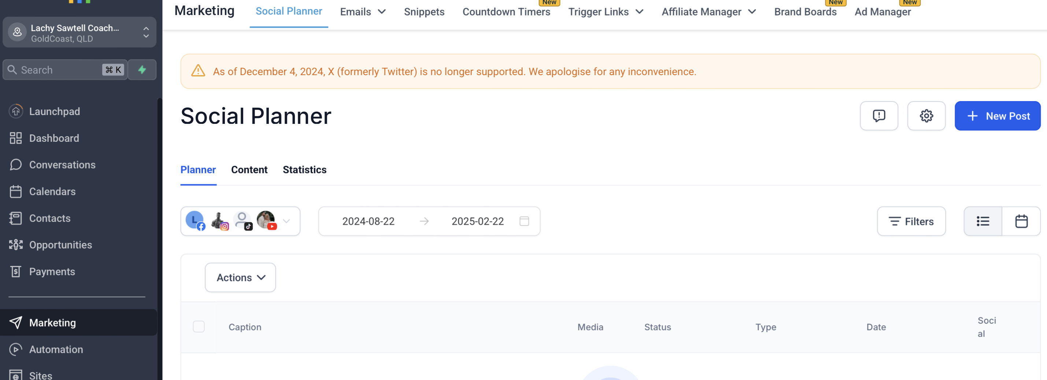Open Launchpad from the sidebar
Viewport: 1047px width, 380px height.
[x=55, y=111]
